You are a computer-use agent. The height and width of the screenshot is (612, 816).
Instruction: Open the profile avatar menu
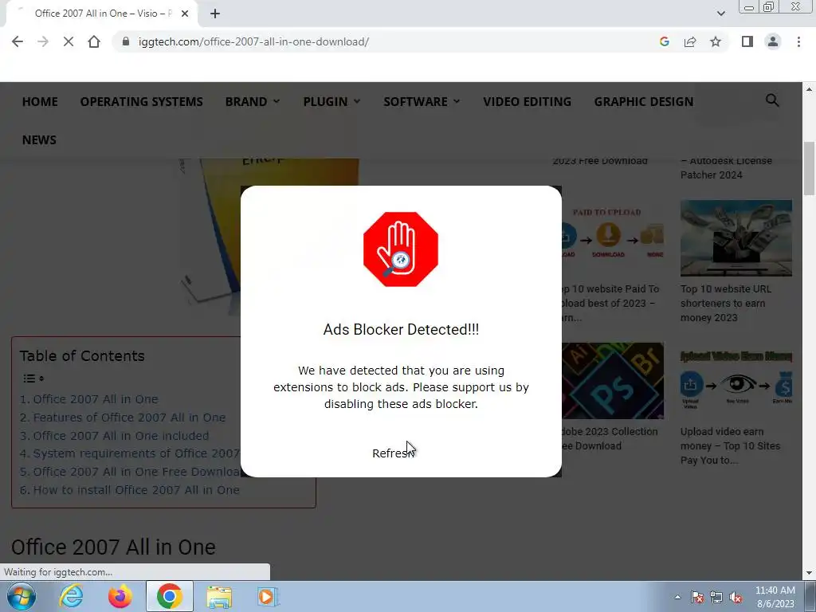[773, 41]
